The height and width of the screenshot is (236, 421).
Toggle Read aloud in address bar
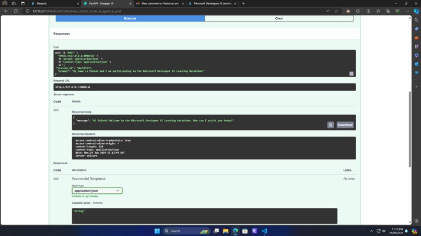coord(328,11)
